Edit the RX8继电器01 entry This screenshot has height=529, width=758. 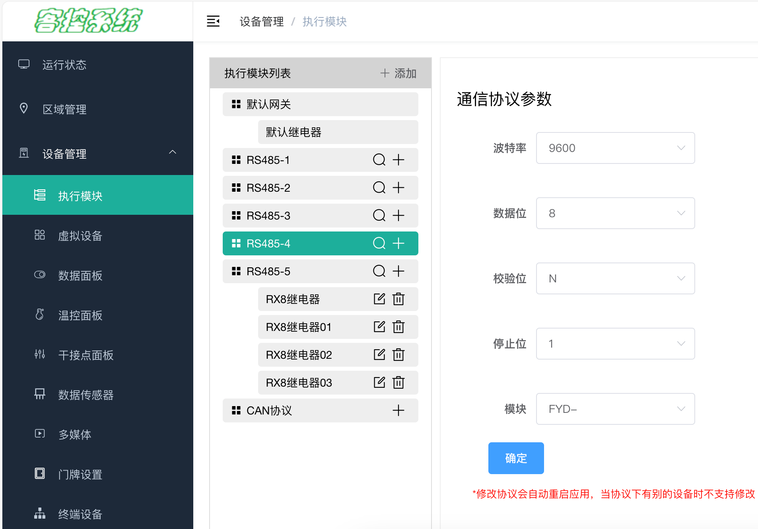(379, 327)
